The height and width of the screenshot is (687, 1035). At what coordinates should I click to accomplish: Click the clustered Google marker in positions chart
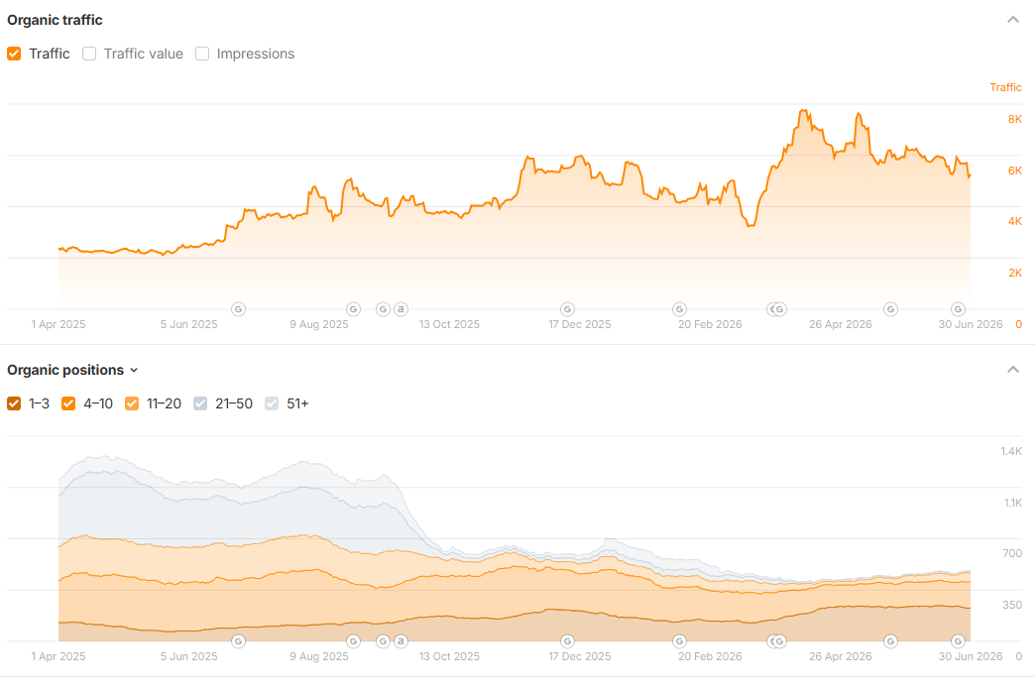pyautogui.click(x=777, y=640)
